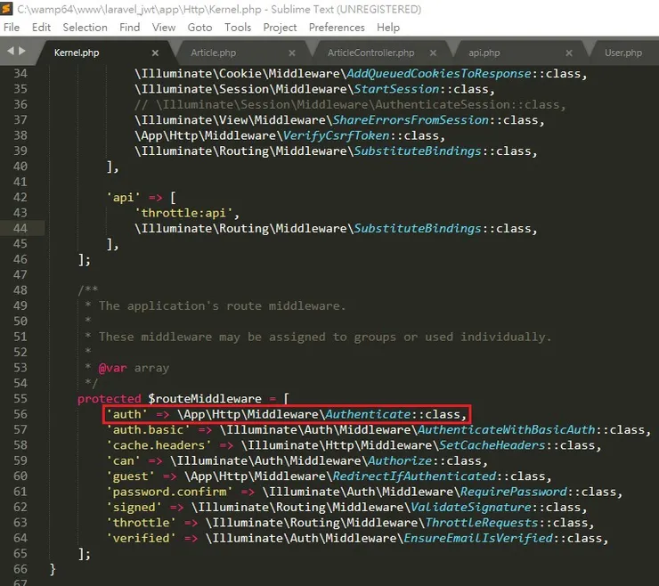Click ThrottleRequests class name

[x=481, y=524]
